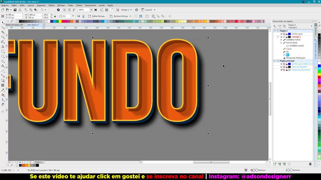Open the Rastrear bitmap dropdown arrow
This screenshot has height=180, width=321.
(x=130, y=16)
